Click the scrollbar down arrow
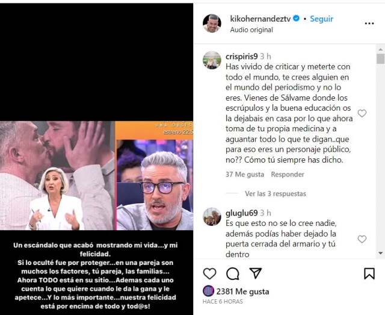385x315 pixels. click(x=381, y=253)
